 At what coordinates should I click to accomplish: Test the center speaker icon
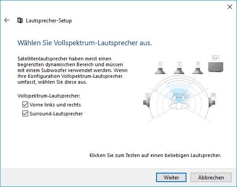coord(179,71)
